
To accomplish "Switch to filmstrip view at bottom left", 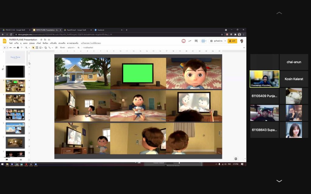I will coord(7,159).
